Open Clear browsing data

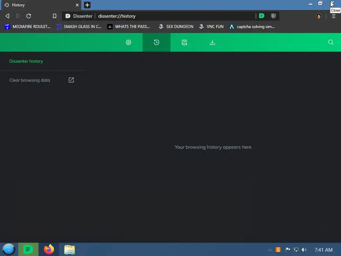pos(30,80)
